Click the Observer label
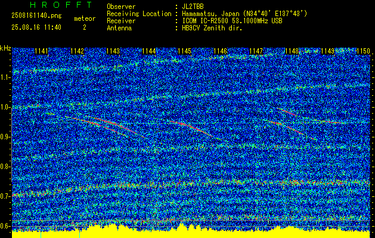 tap(121, 7)
